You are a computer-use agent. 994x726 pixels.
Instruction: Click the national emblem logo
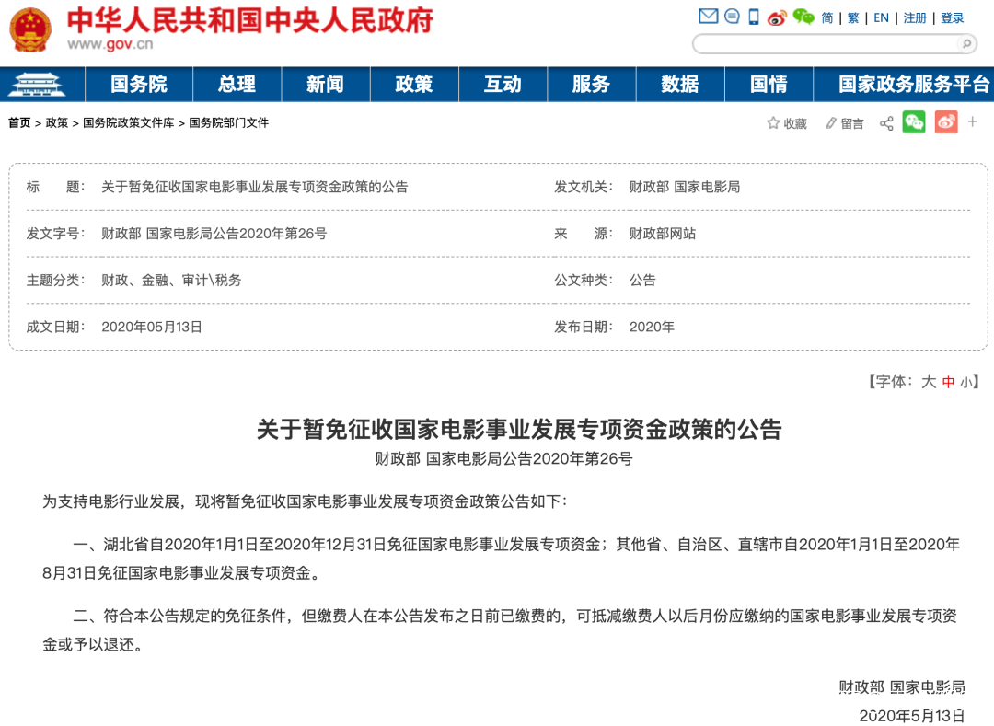(29, 29)
